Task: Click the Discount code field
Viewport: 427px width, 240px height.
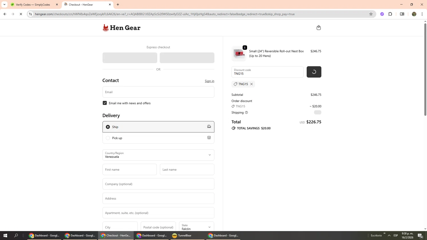Action: click(x=267, y=72)
